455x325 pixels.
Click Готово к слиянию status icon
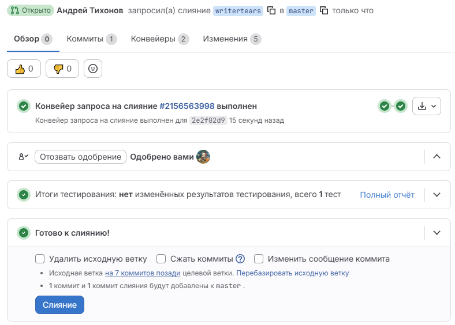(x=24, y=233)
